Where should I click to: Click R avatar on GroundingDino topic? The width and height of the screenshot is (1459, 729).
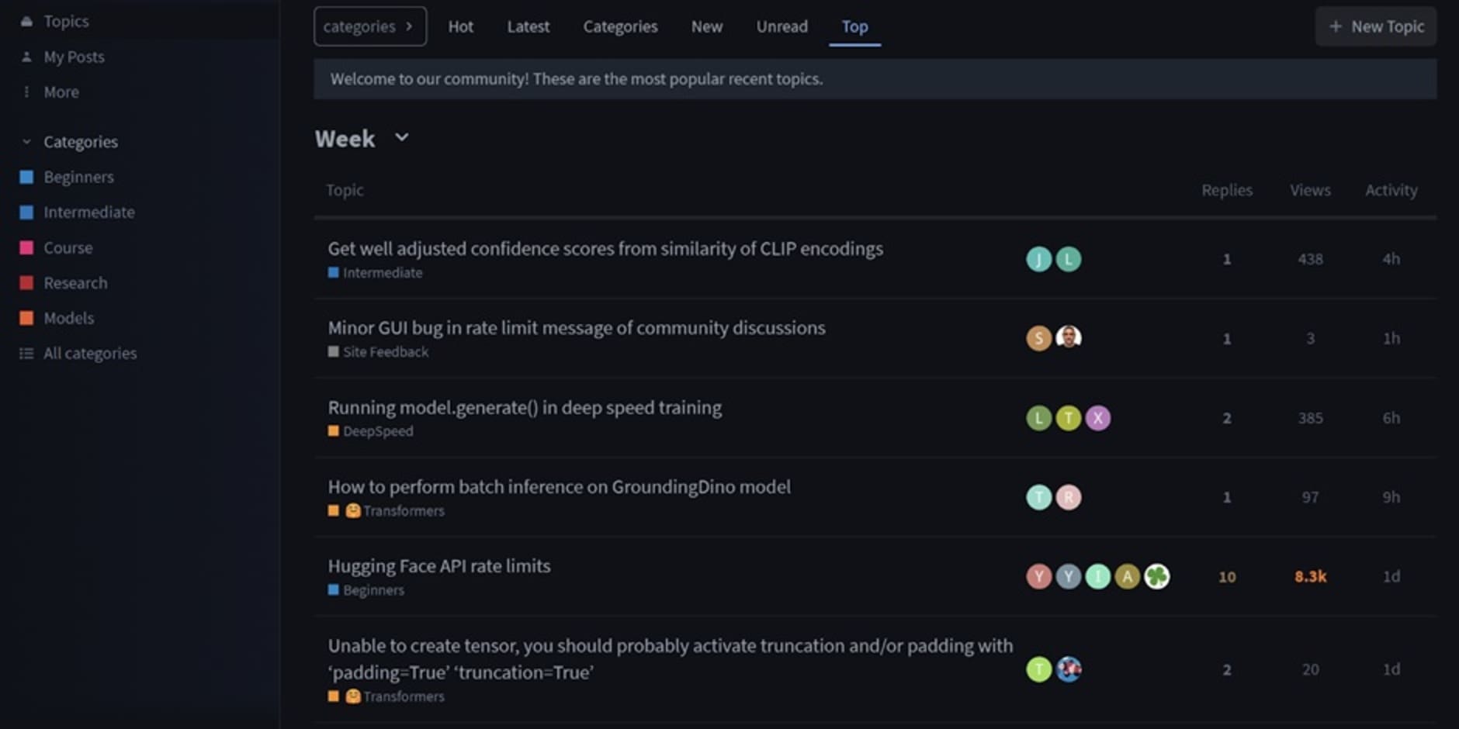[x=1068, y=497]
